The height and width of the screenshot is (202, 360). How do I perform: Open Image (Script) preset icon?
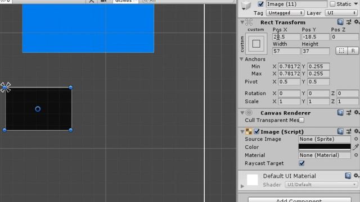(349, 131)
